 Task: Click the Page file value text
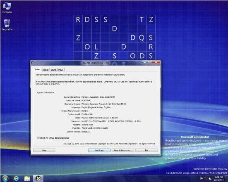(95, 128)
